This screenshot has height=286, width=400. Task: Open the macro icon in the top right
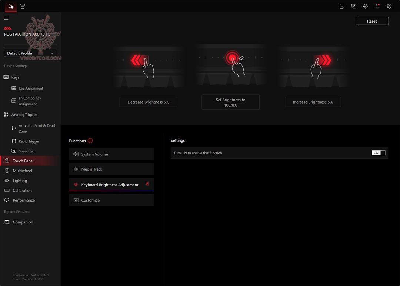tap(342, 6)
